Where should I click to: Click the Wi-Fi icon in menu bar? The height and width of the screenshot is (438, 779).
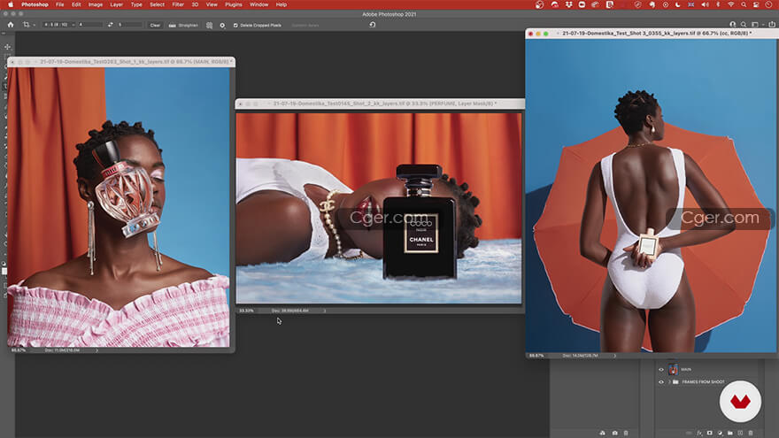click(x=731, y=4)
